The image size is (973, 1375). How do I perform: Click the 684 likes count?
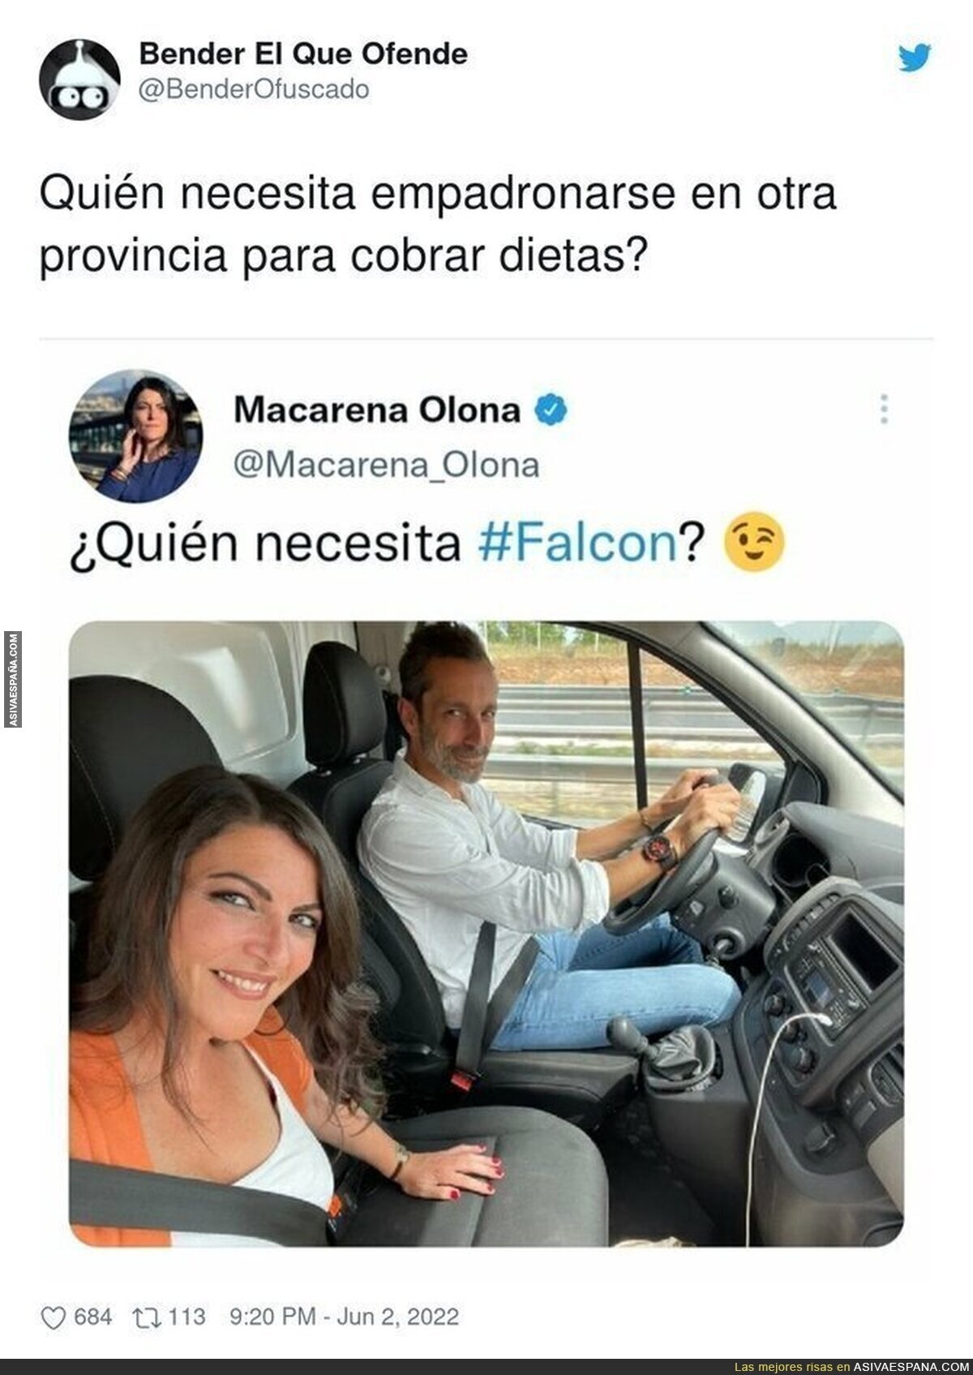tap(92, 1316)
